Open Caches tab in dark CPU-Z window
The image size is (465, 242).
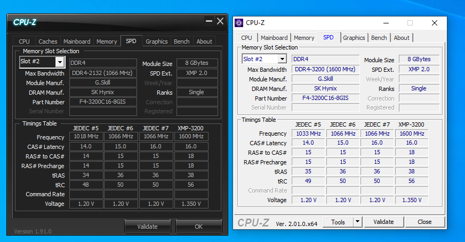click(48, 41)
